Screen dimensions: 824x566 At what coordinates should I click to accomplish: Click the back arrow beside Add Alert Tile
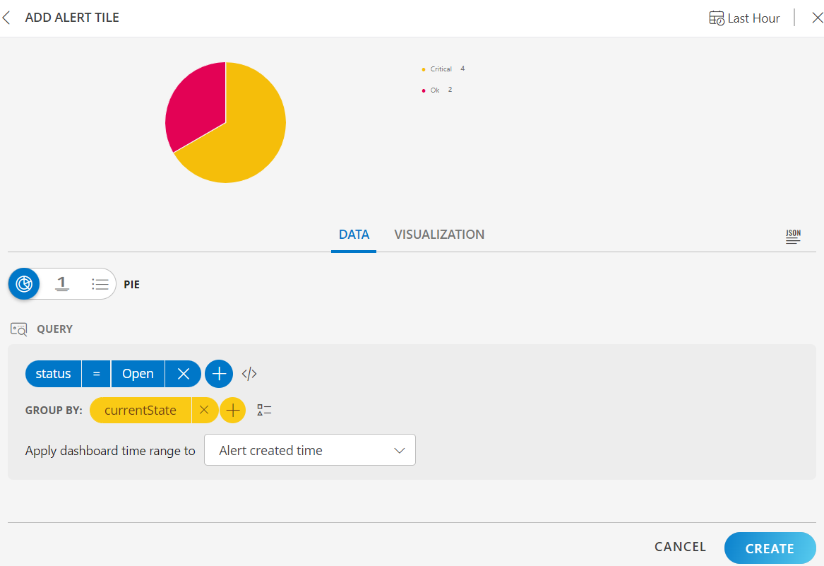coord(6,18)
